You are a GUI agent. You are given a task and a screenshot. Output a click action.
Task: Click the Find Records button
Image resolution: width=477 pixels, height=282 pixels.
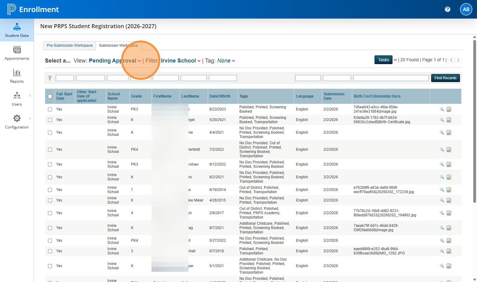pyautogui.click(x=445, y=78)
